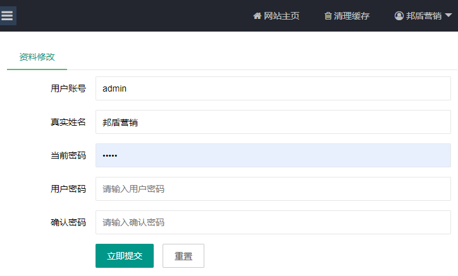Click the 请输入用户密码 input box

(273, 189)
